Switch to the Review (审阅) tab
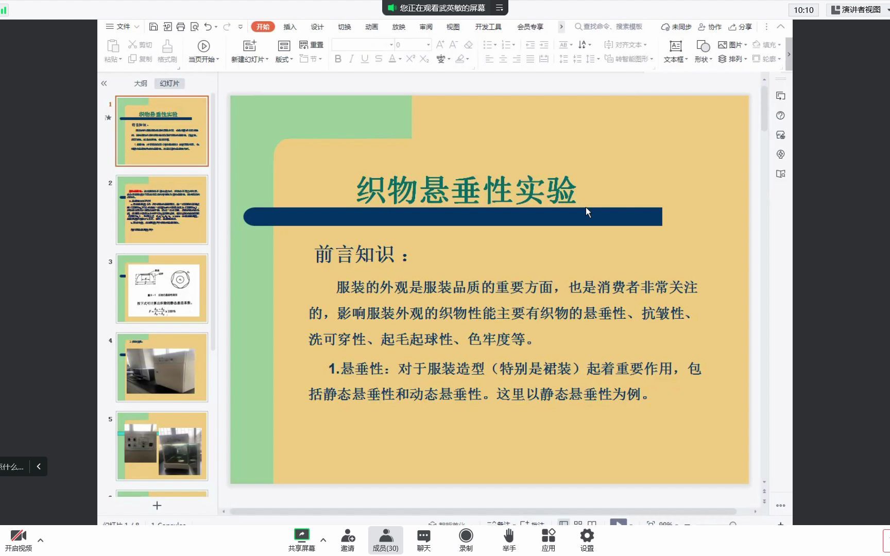This screenshot has width=890, height=556. coord(426,27)
